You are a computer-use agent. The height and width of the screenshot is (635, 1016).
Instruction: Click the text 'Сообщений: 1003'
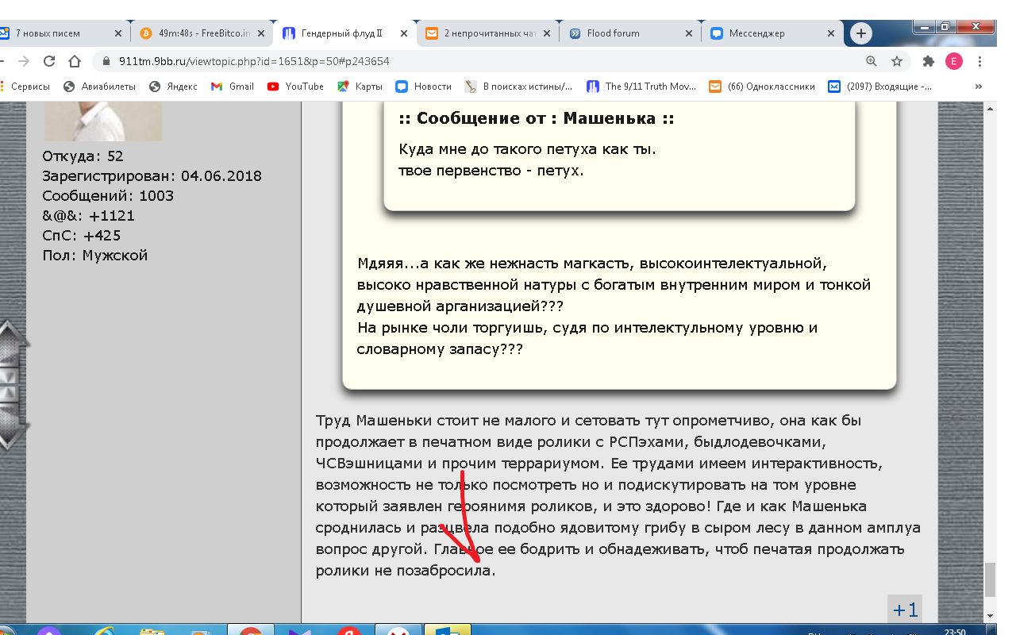108,196
